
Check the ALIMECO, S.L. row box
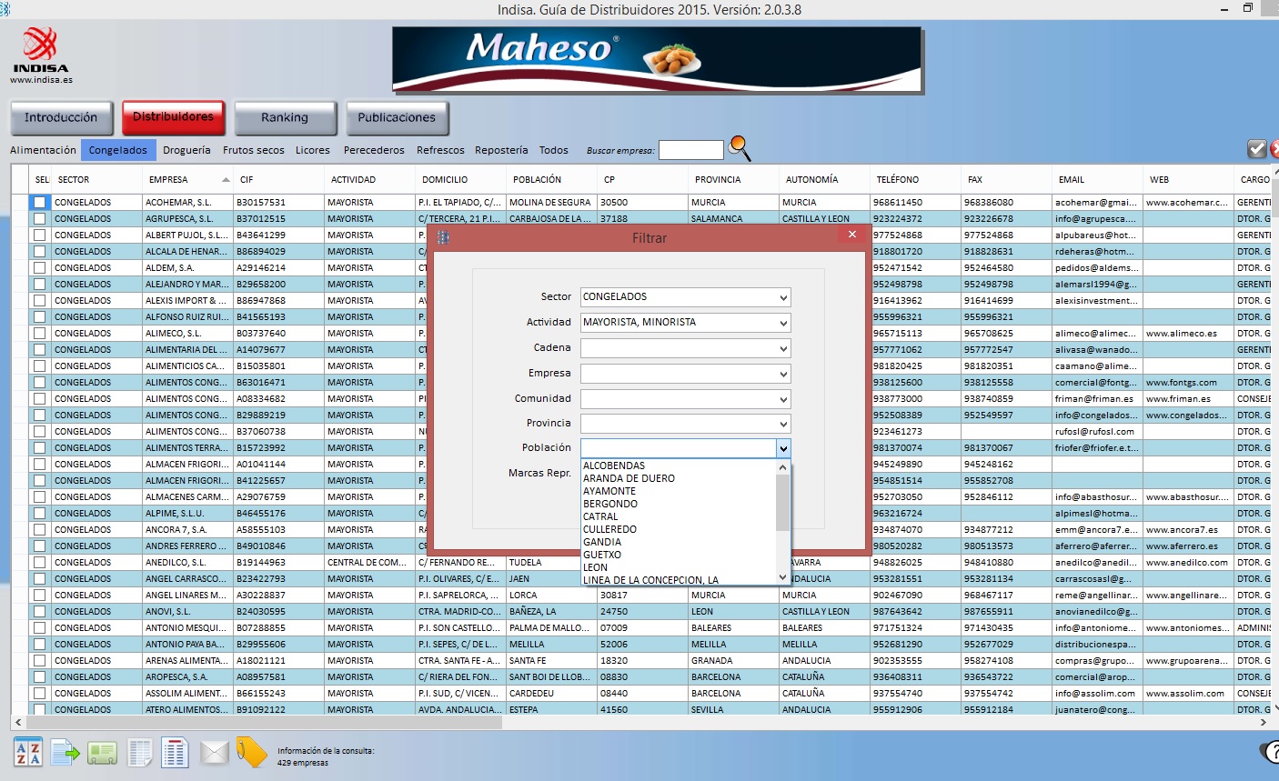click(39, 334)
